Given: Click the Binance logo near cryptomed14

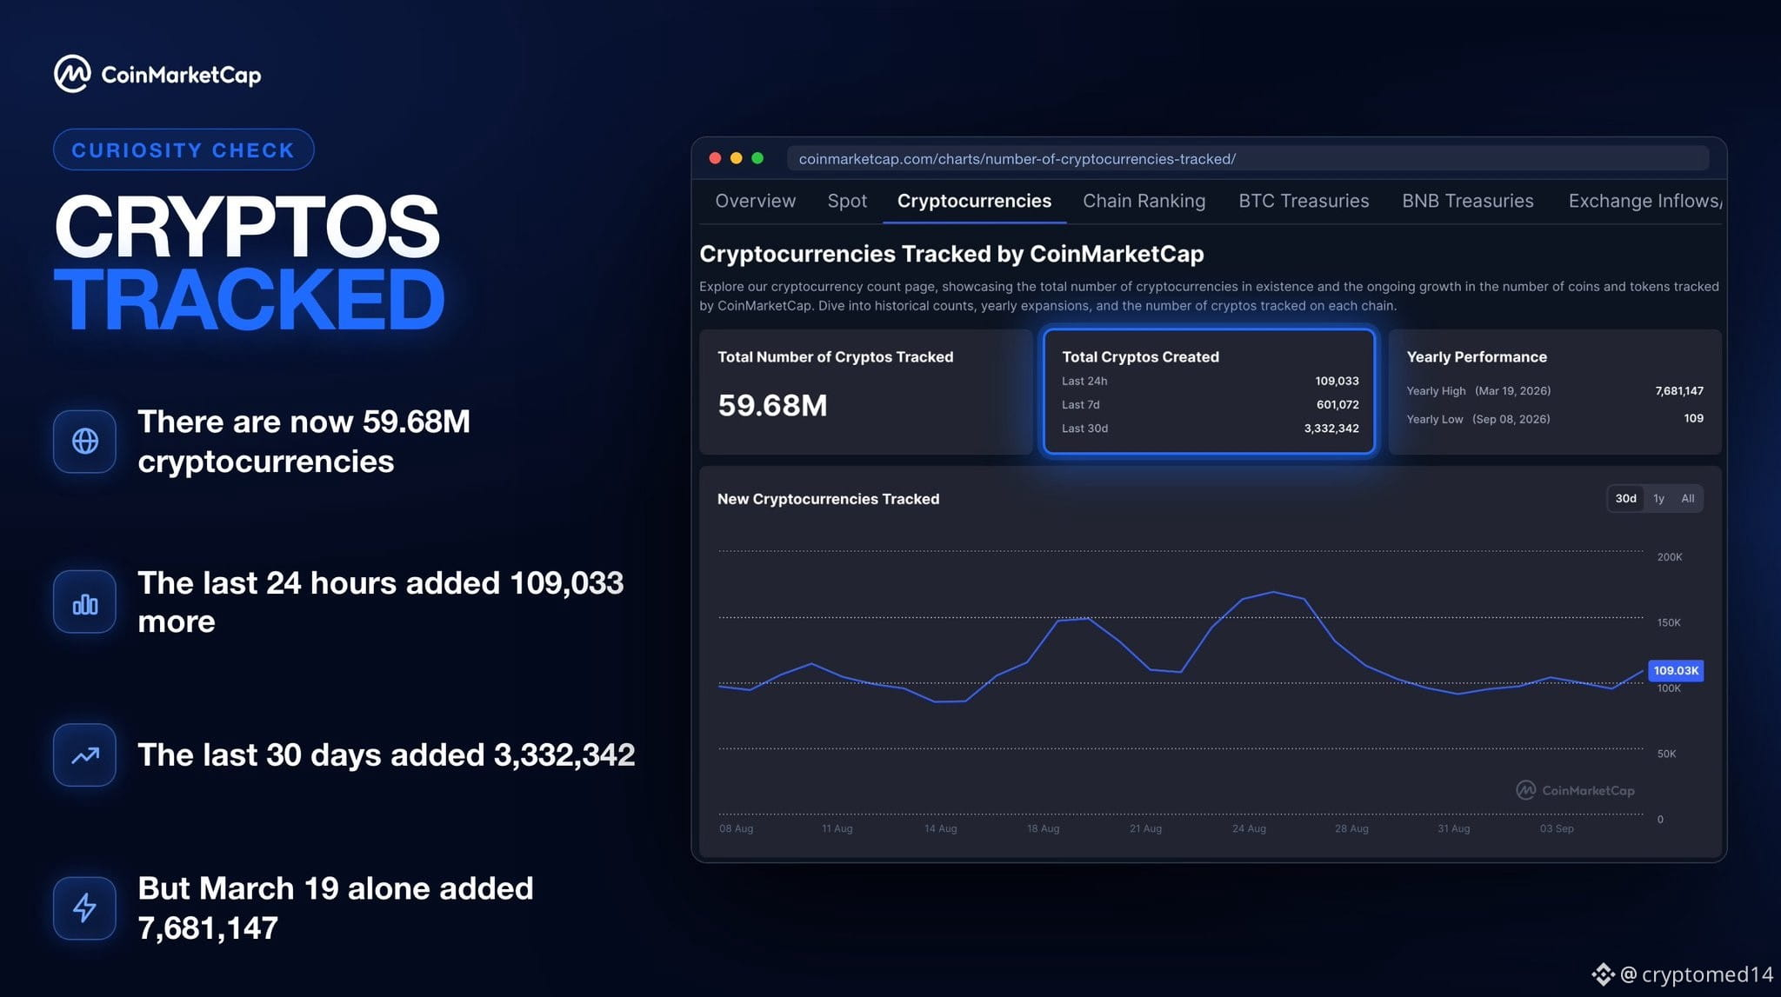Looking at the screenshot, I should (x=1603, y=974).
